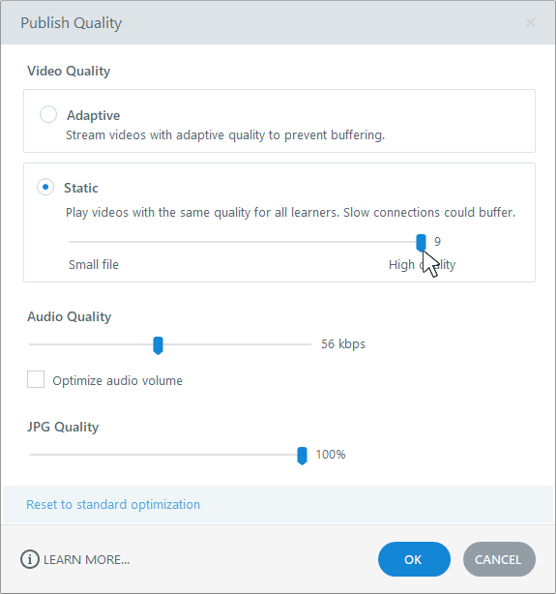Close the Publish Quality dialog with X
The width and height of the screenshot is (556, 594).
pos(531,22)
